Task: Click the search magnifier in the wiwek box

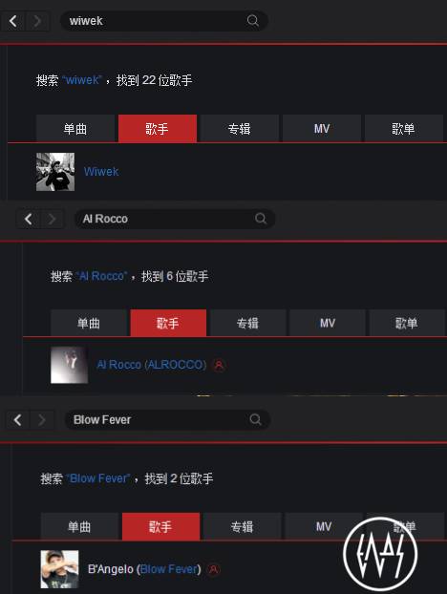Action: (253, 20)
